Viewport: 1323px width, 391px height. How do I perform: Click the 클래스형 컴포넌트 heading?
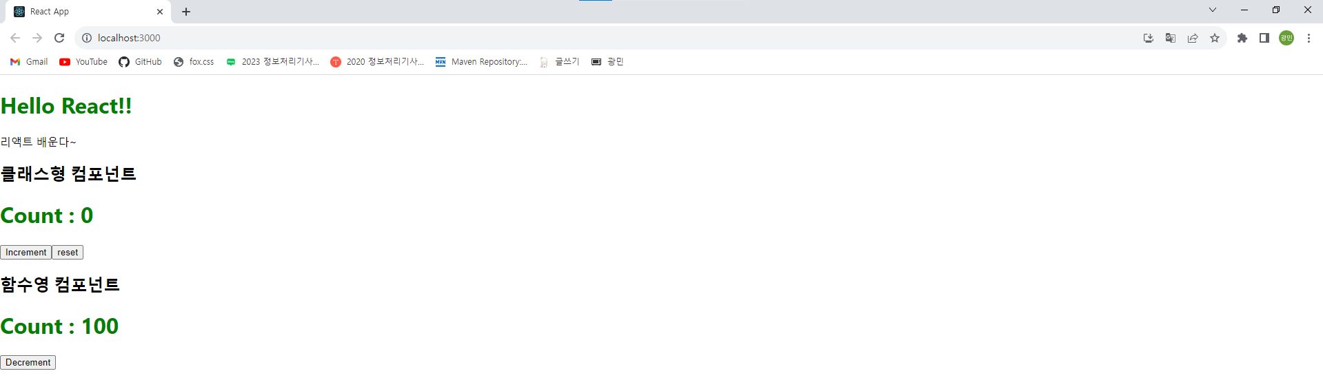tap(68, 173)
